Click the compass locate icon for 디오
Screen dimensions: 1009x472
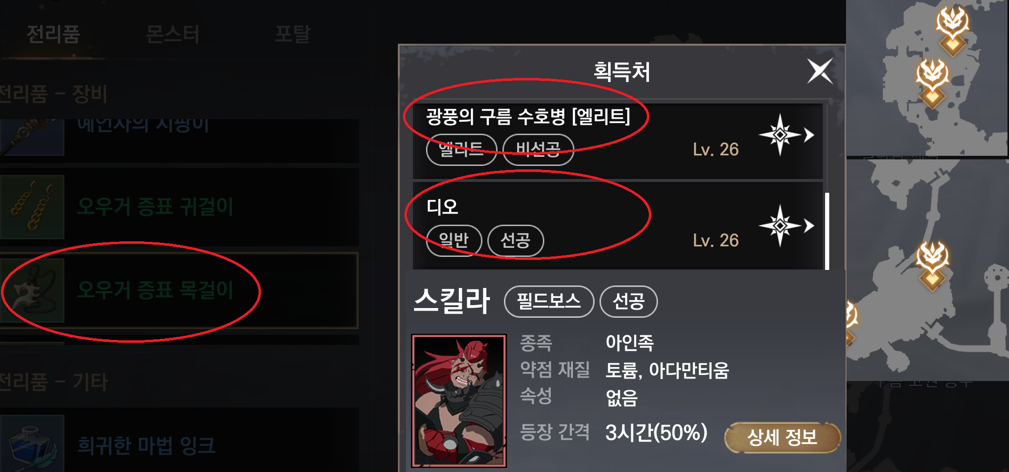pyautogui.click(x=786, y=226)
